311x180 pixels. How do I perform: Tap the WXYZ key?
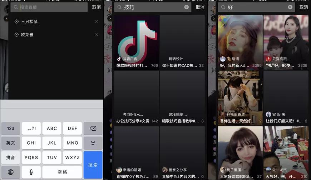[x=73, y=157]
